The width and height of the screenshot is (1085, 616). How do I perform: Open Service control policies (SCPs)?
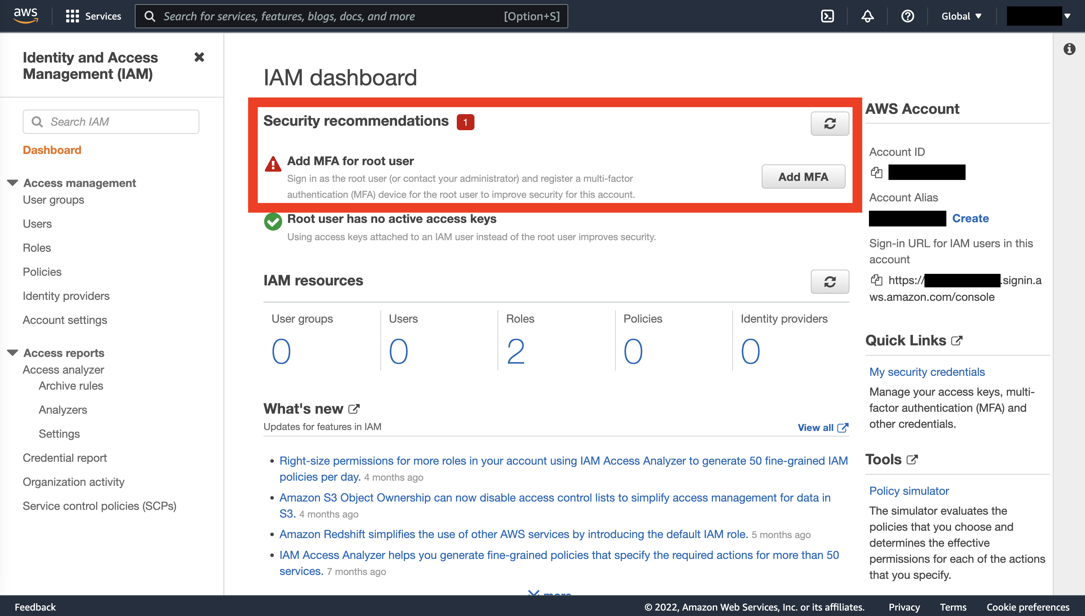tap(100, 506)
